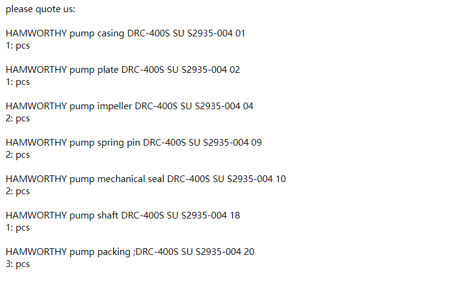Click the HAMWORTHY pump impeller line
The width and height of the screenshot is (461, 281).
coord(130,106)
